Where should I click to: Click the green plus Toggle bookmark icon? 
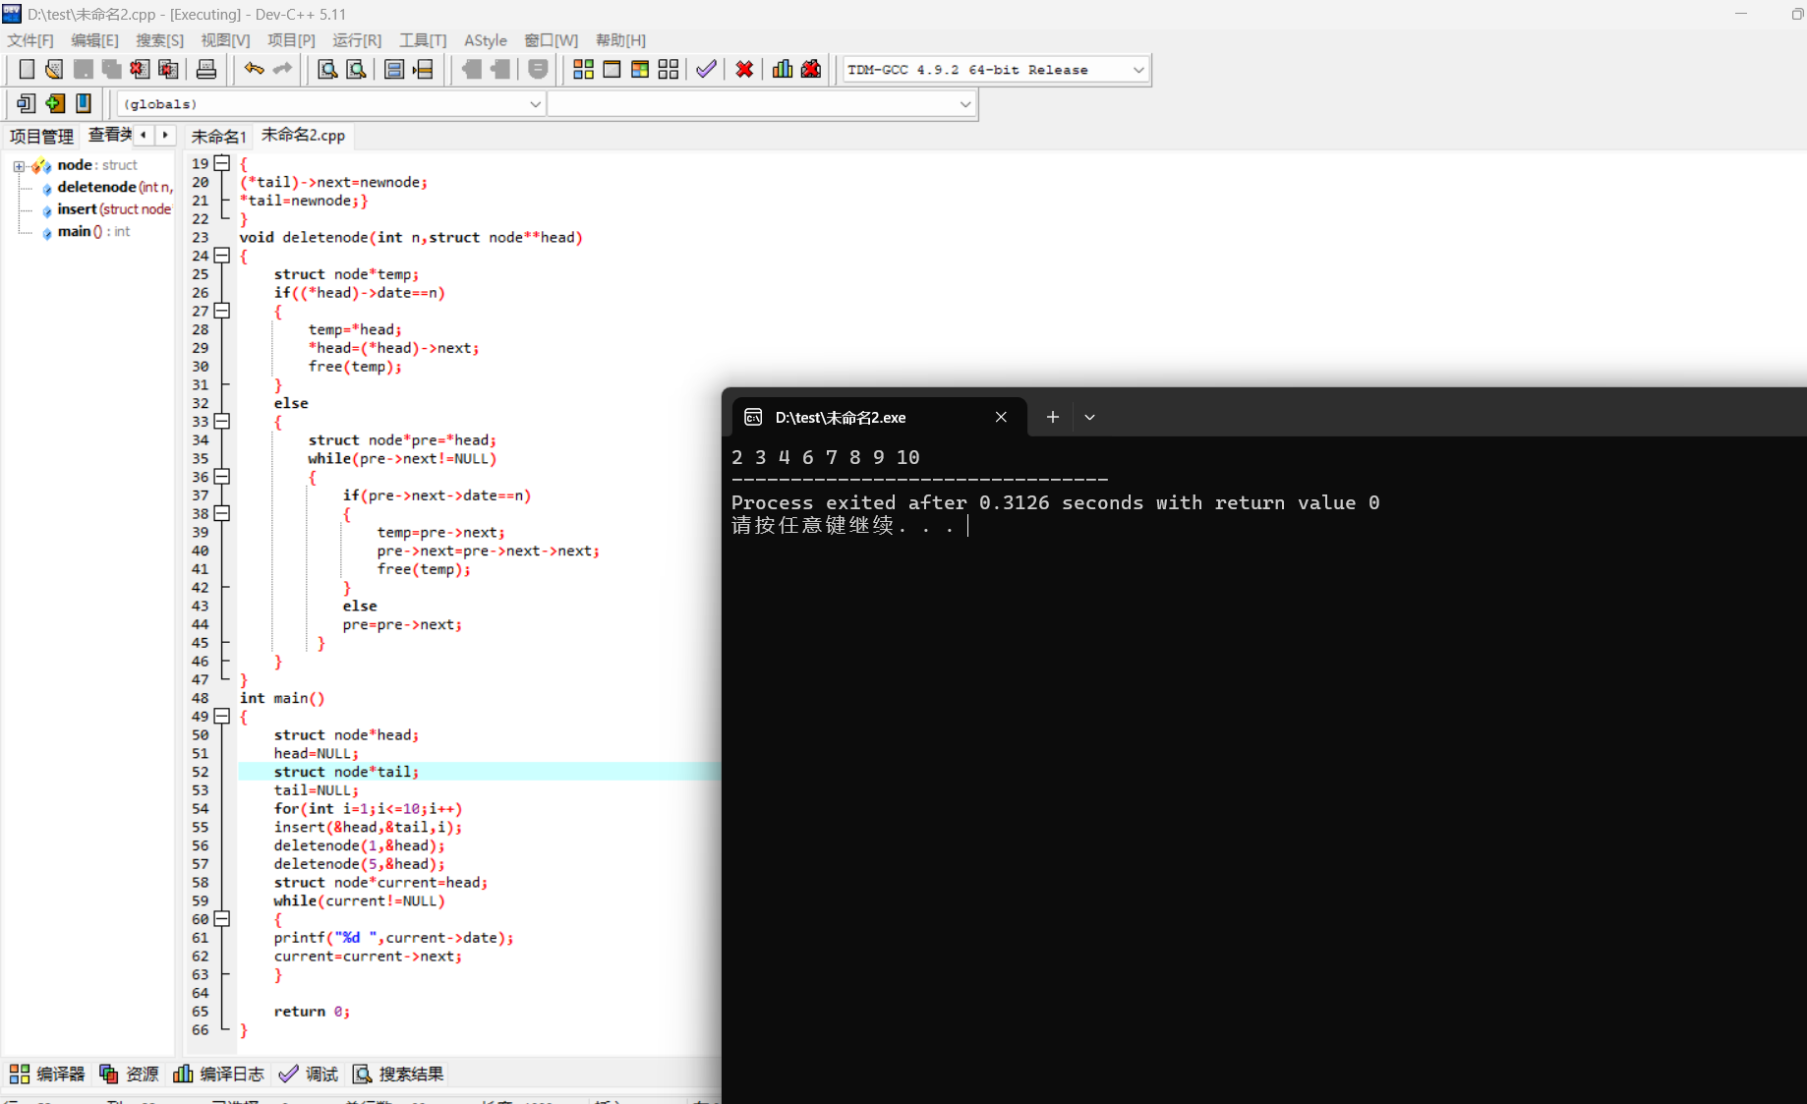coord(55,103)
